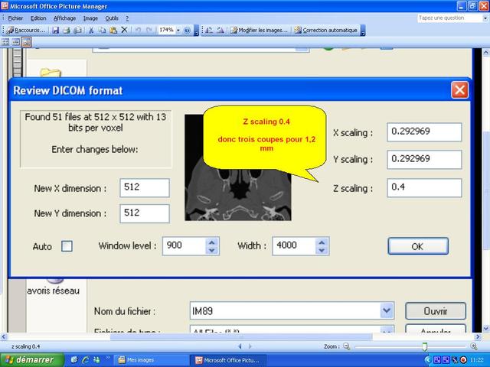490x367 pixels.
Task: Click the Rotate right icon
Action: (220, 31)
